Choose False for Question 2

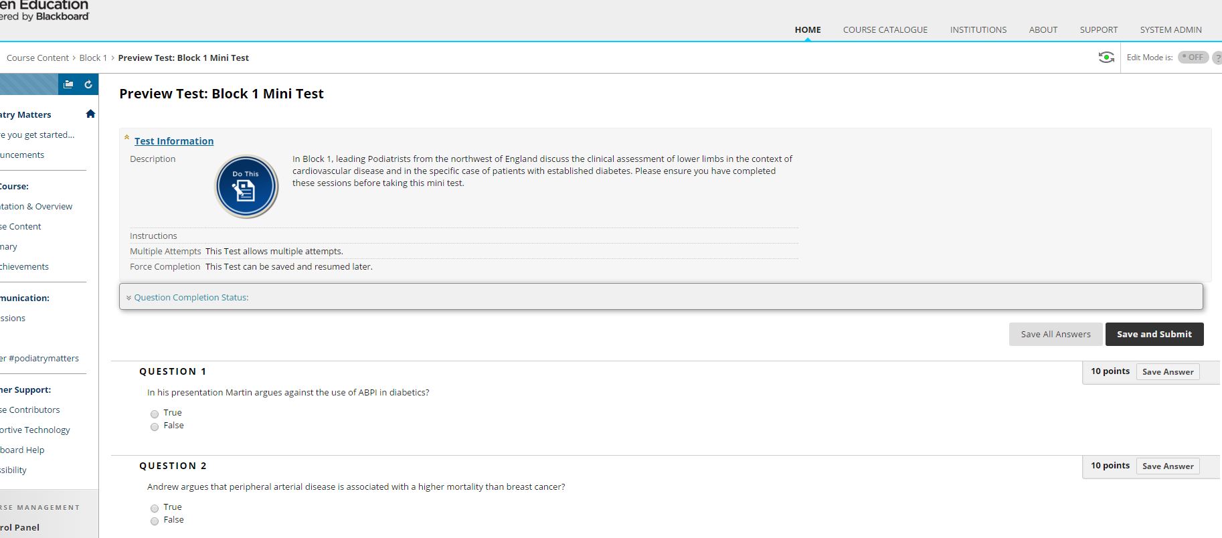(155, 521)
